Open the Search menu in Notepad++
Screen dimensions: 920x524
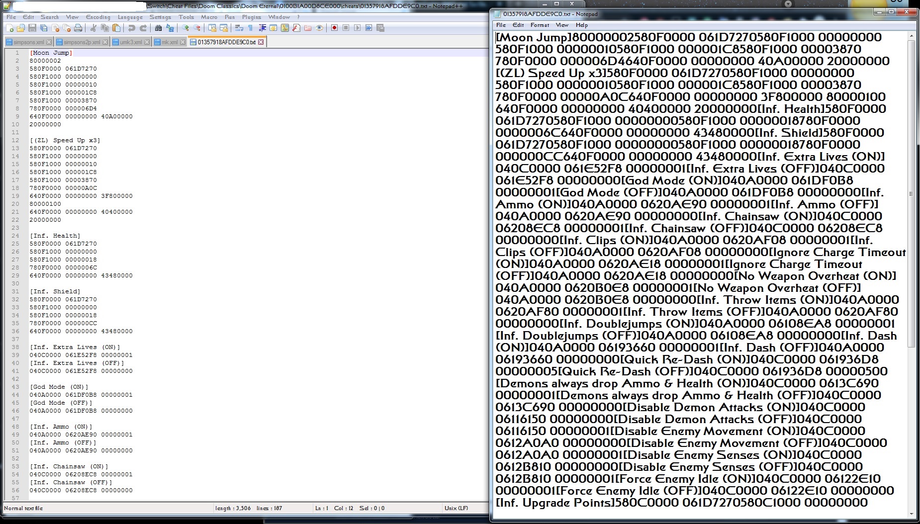pyautogui.click(x=50, y=17)
